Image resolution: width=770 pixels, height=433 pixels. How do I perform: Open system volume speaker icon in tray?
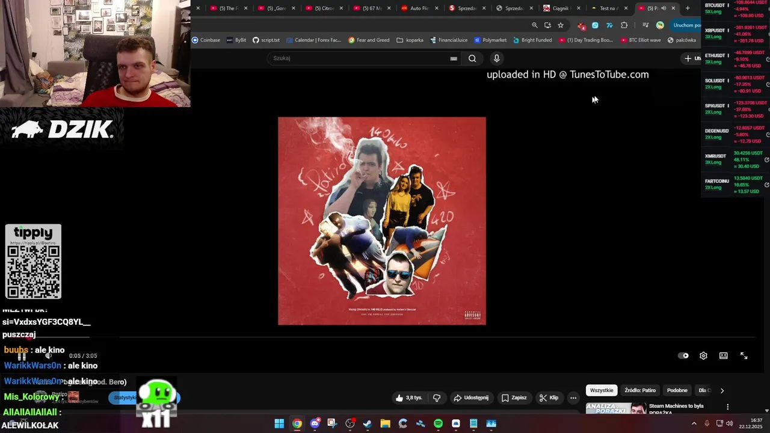[730, 423]
